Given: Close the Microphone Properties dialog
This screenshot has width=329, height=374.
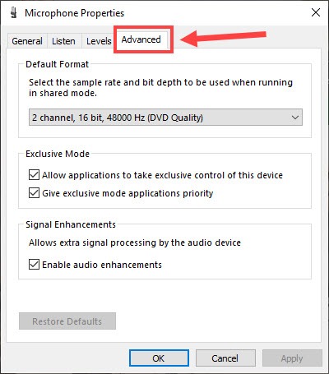Looking at the screenshot, I should click(x=316, y=12).
